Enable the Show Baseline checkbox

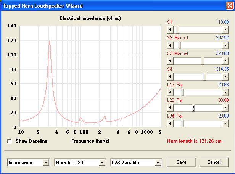pyautogui.click(x=9, y=141)
